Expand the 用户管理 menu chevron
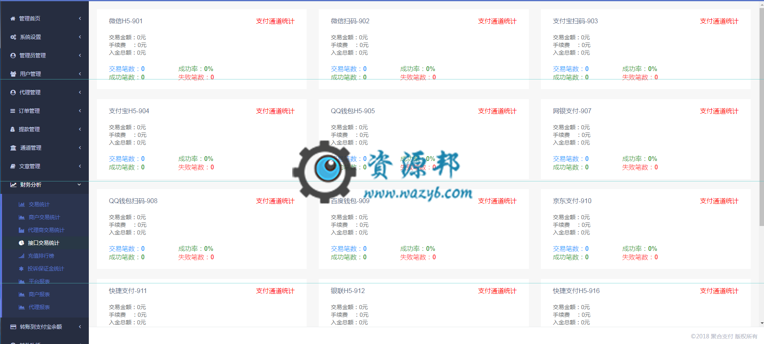Image resolution: width=764 pixels, height=344 pixels. (x=80, y=74)
